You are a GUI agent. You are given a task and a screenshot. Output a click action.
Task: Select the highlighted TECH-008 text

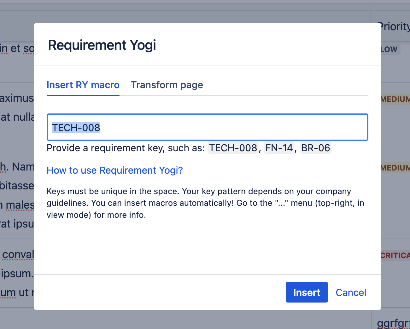(x=76, y=127)
